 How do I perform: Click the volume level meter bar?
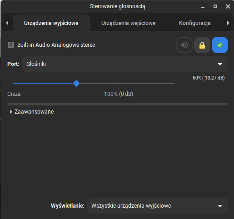(118, 104)
